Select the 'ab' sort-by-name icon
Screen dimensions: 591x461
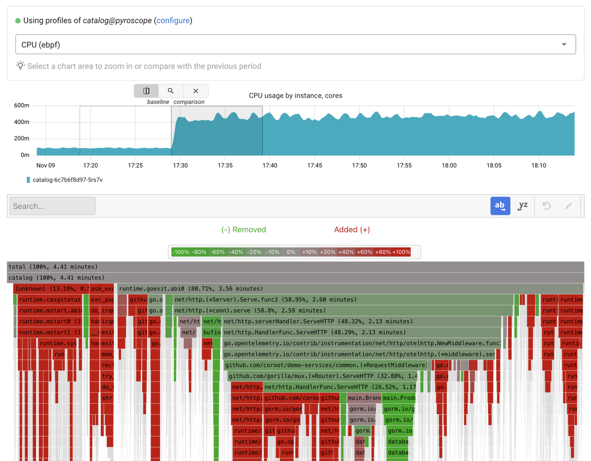pyautogui.click(x=500, y=206)
